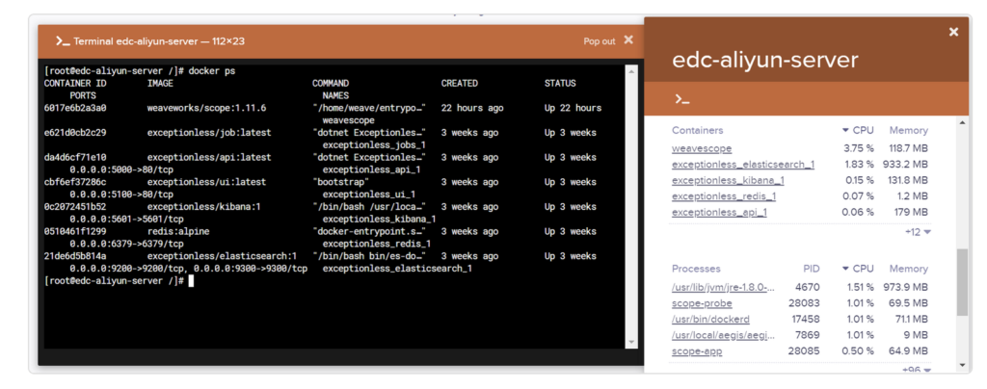
Task: Click the edc-aliyun-server panel title
Action: point(764,61)
